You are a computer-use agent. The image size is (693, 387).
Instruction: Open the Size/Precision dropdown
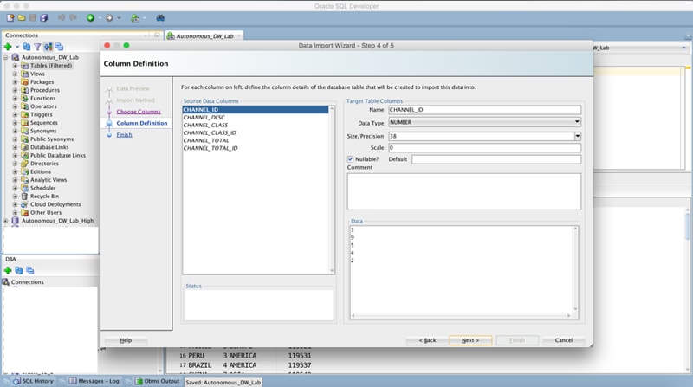[577, 136]
